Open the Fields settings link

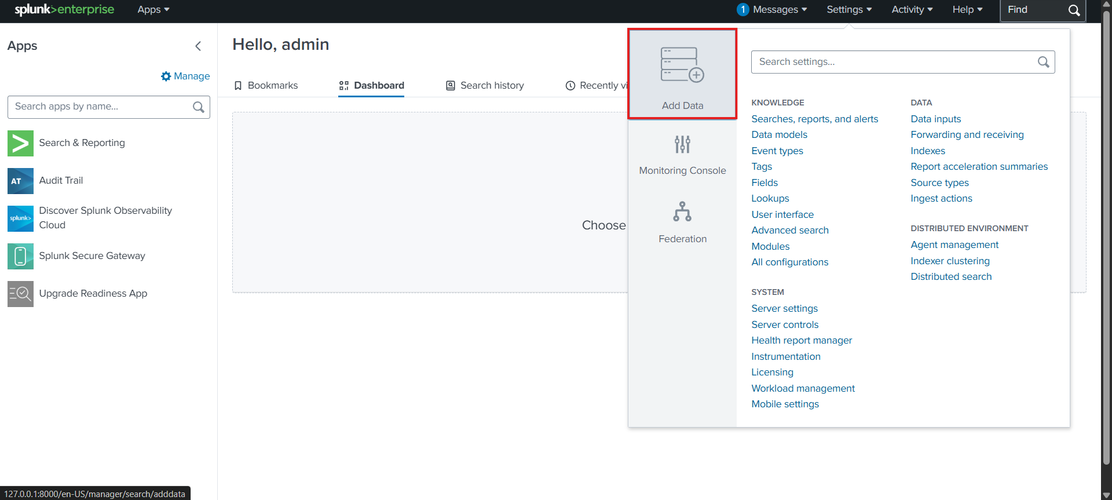click(765, 183)
